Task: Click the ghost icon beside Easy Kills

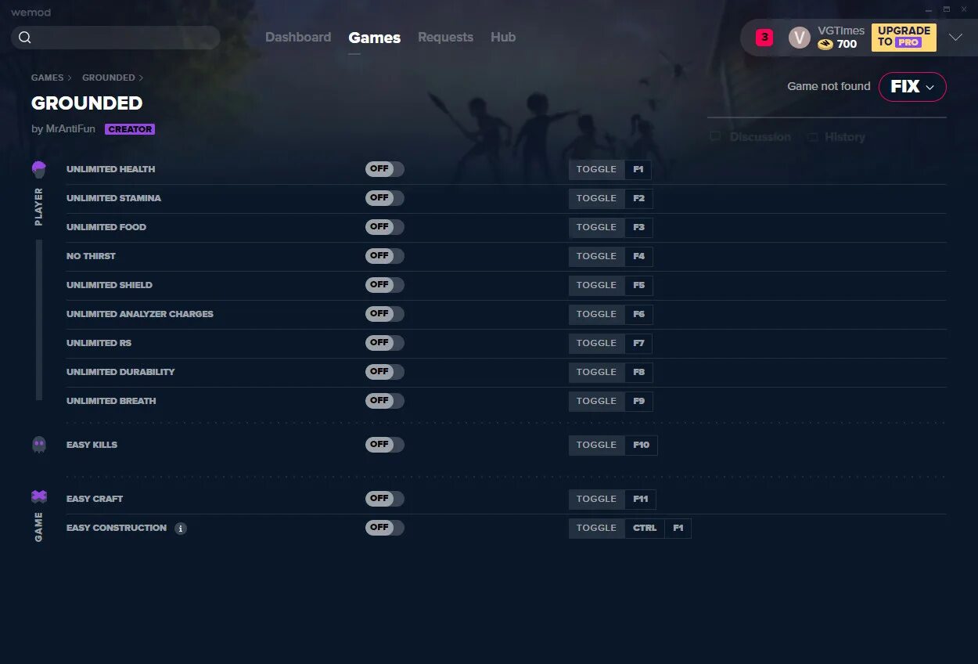Action: 39,445
